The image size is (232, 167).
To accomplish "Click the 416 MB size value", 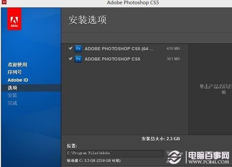I will tap(173, 49).
